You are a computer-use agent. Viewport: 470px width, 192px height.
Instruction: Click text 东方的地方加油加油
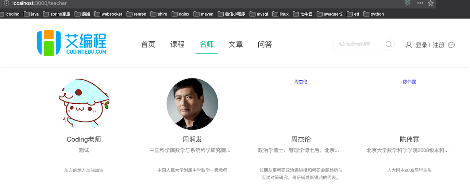pyautogui.click(x=84, y=170)
